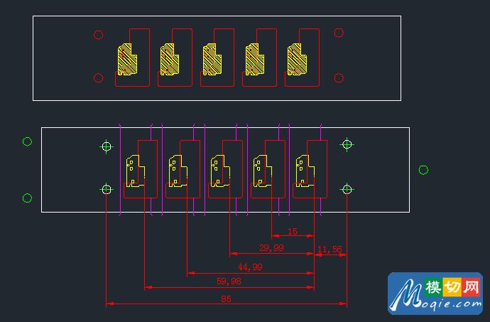
Task: Pick the 15 dimension label
Action: point(292,232)
